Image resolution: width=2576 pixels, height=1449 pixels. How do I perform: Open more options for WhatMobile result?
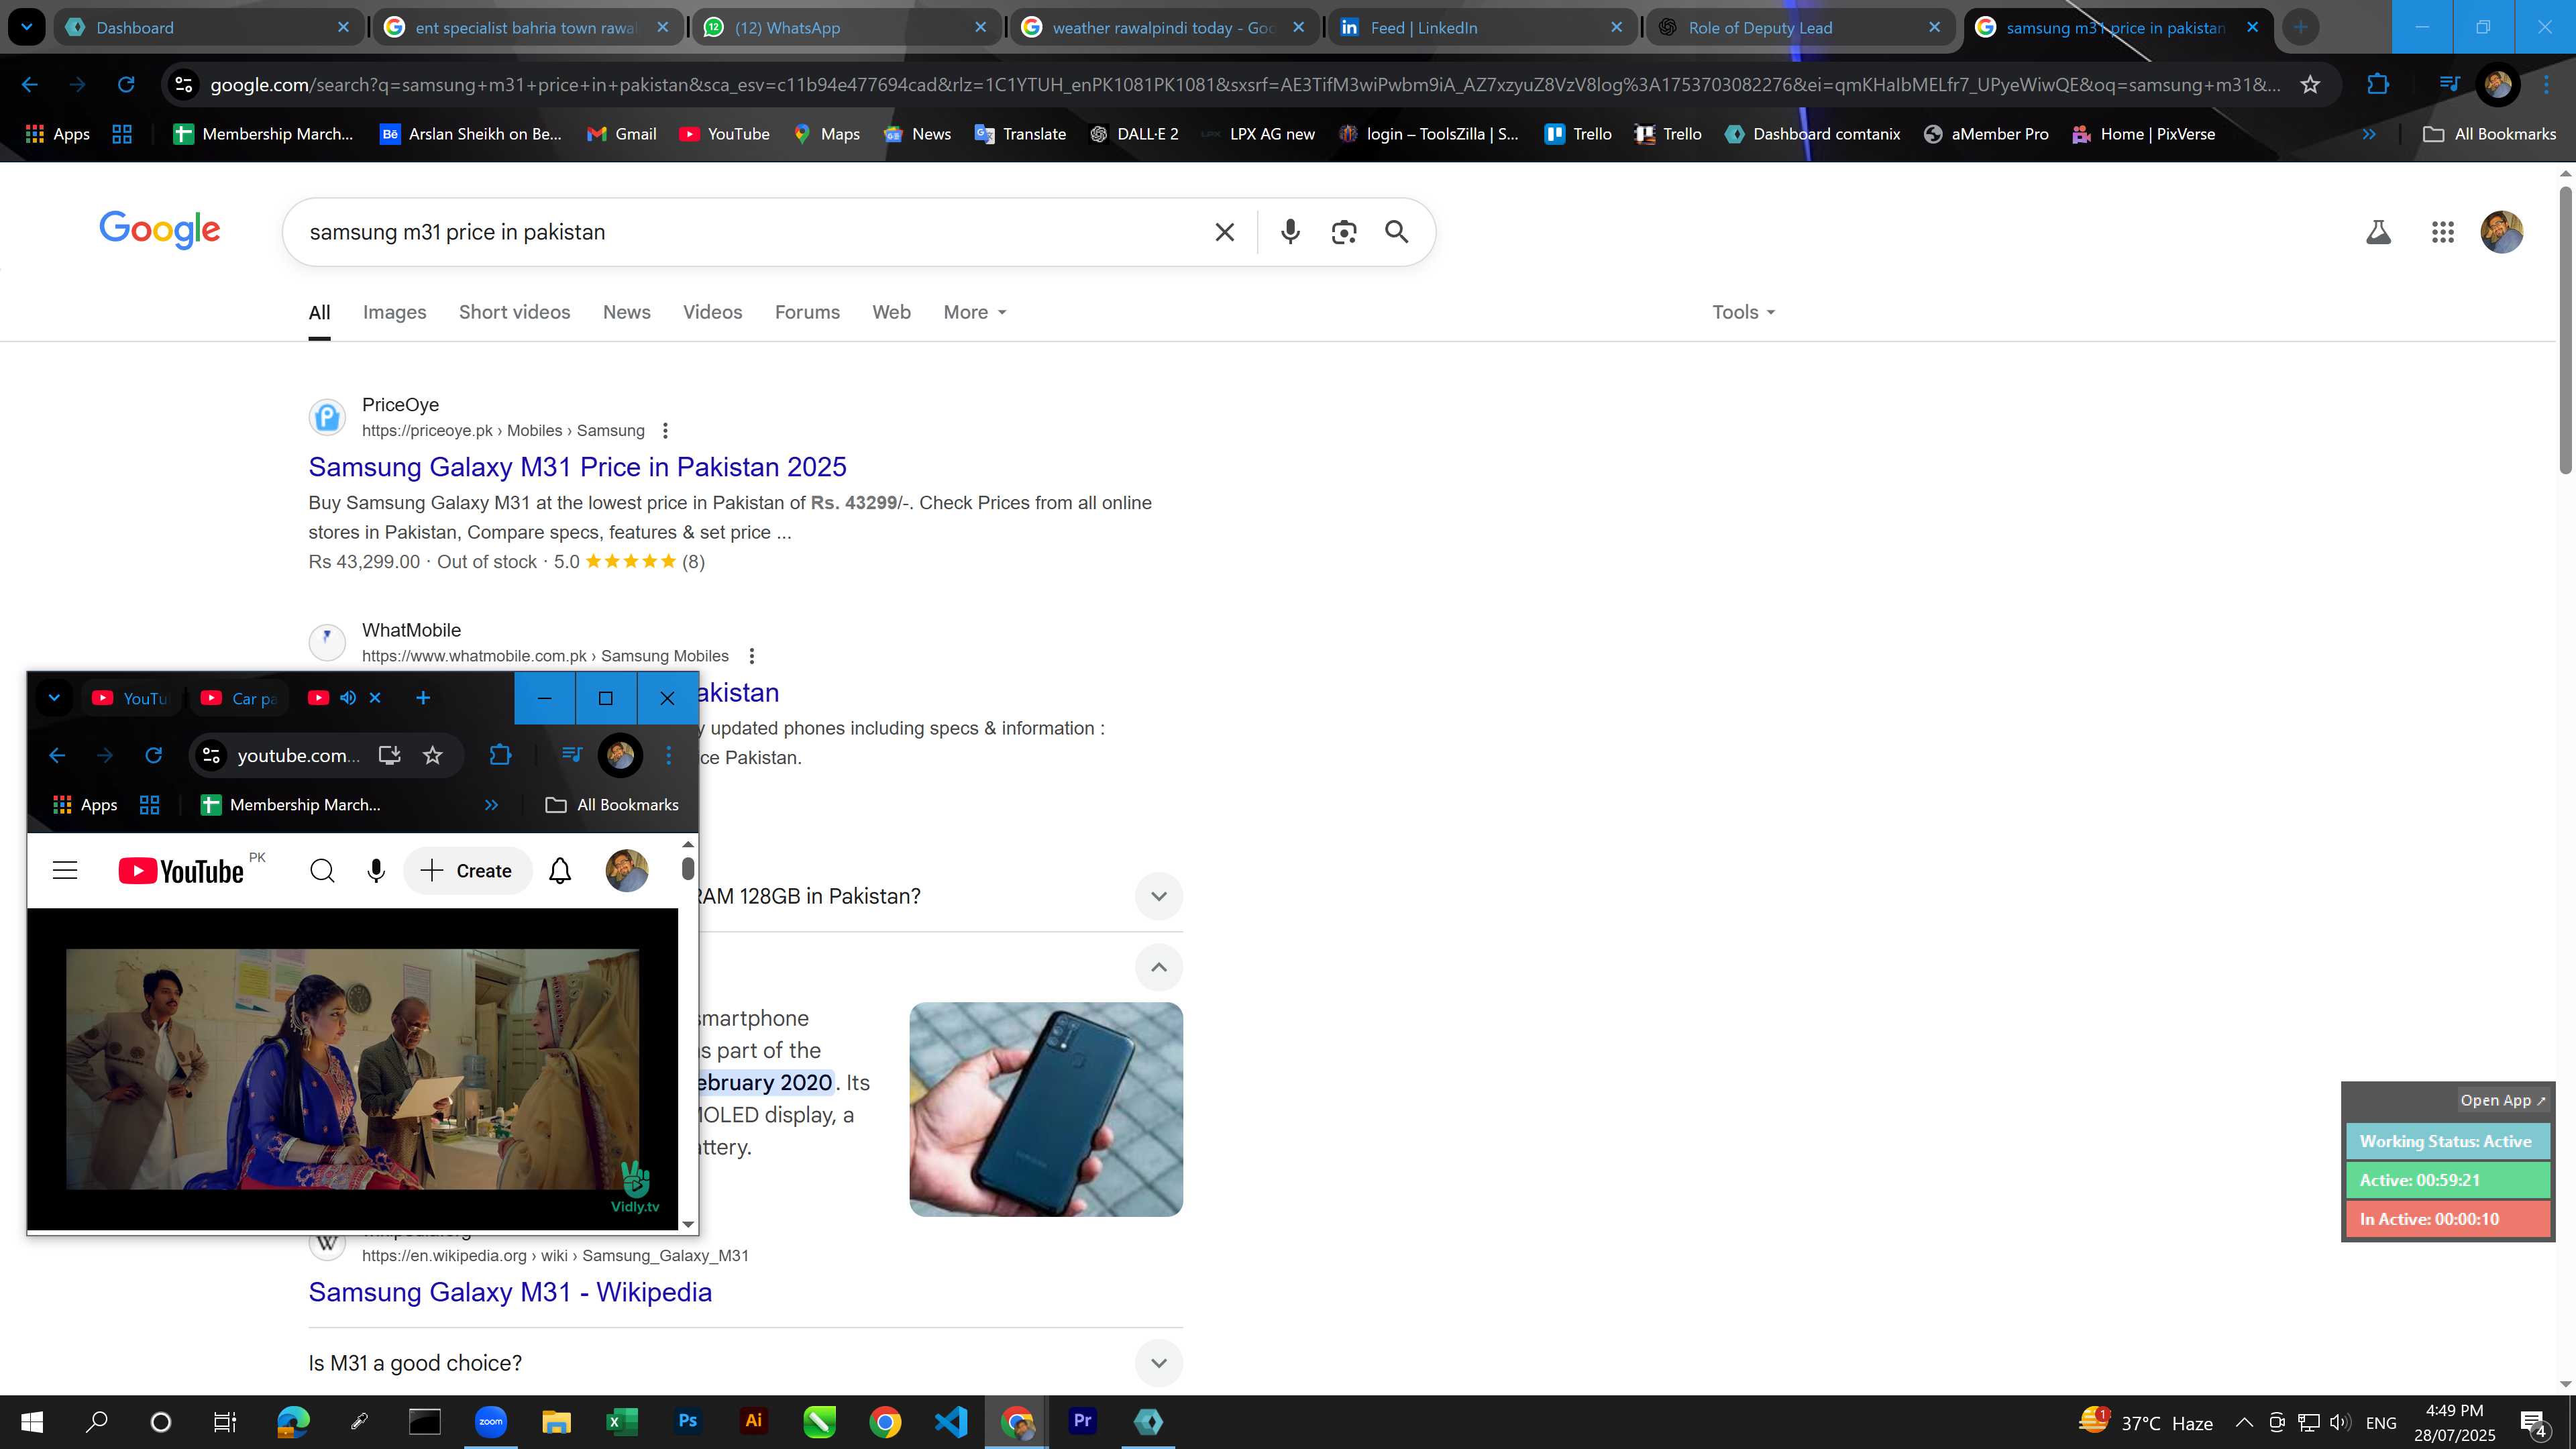[751, 656]
